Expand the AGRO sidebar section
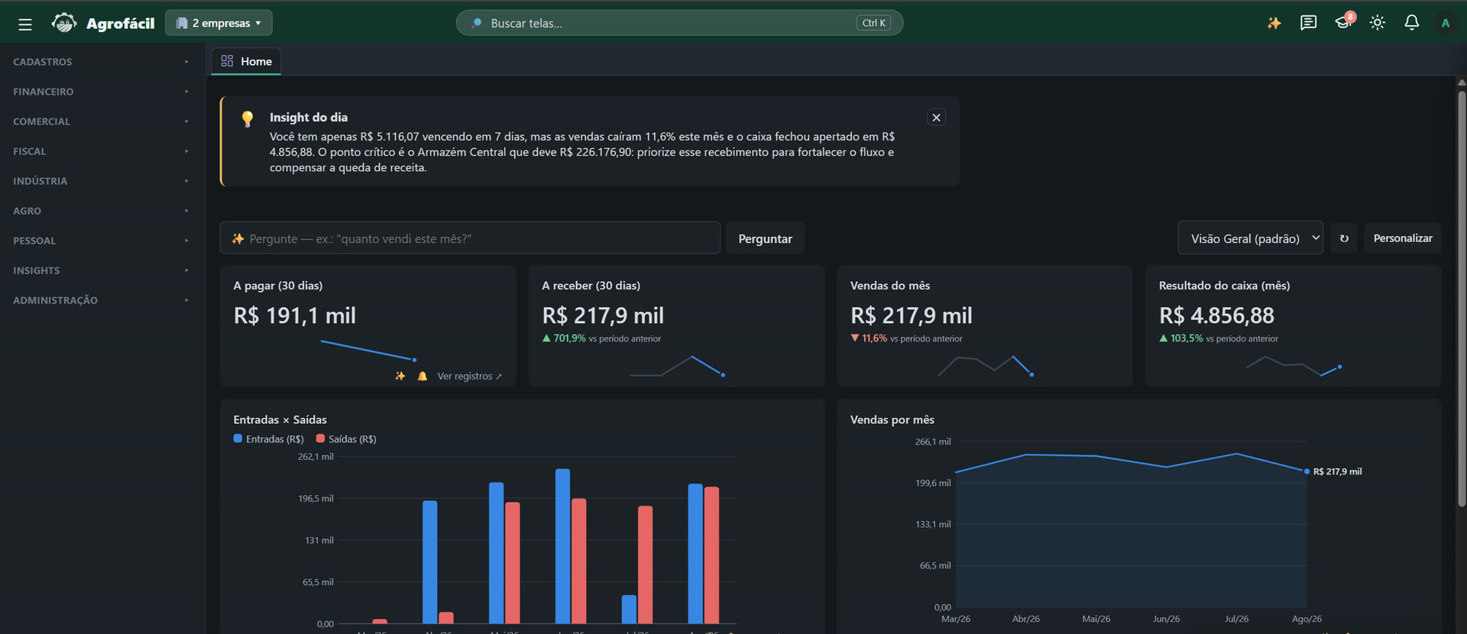Image resolution: width=1467 pixels, height=634 pixels. [x=101, y=211]
